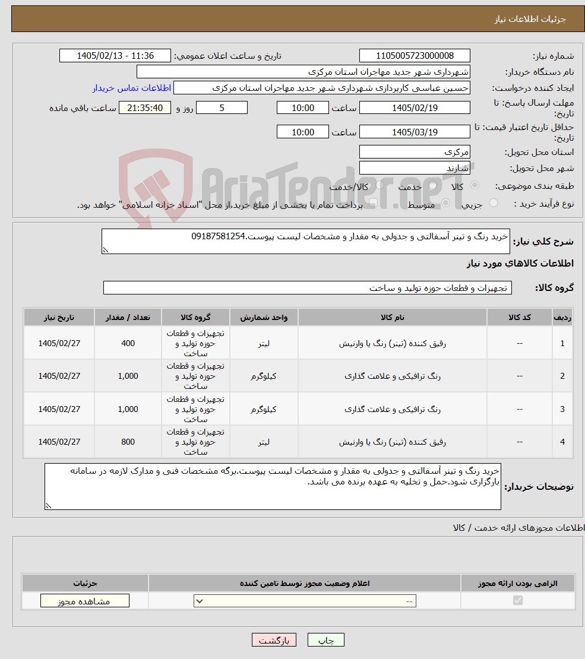585x659 pixels.
Task: Click the price validity date 1405/03/19
Action: pos(415,132)
